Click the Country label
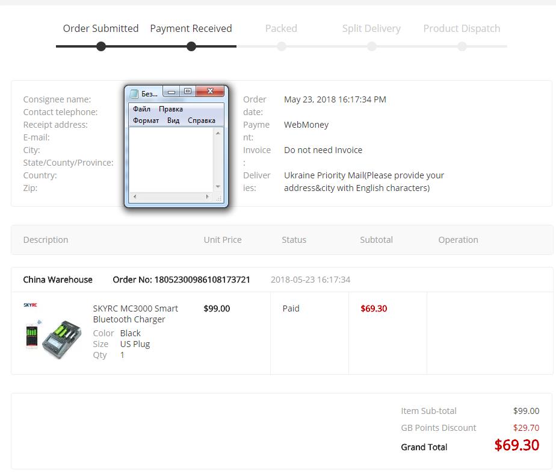556x473 pixels. [x=40, y=175]
